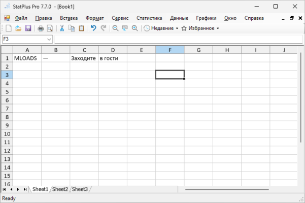Viewport: 305px width, 203px height.
Task: Redo the last undone action
Action: point(104,28)
